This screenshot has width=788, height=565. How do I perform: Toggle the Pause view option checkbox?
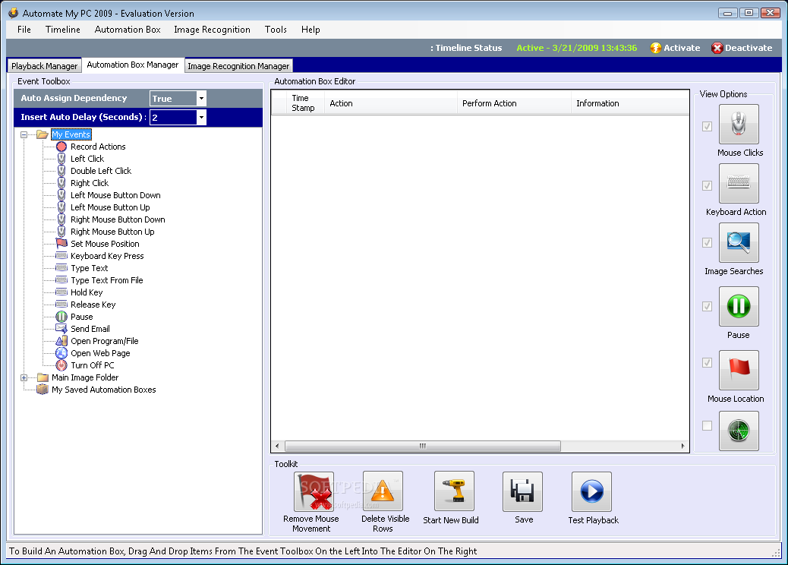point(707,306)
